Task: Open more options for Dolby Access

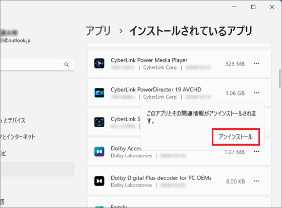Action: [x=256, y=152]
